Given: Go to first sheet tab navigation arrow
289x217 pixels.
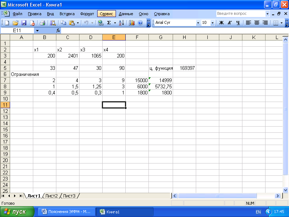Looking at the screenshot, I should [x=3, y=196].
